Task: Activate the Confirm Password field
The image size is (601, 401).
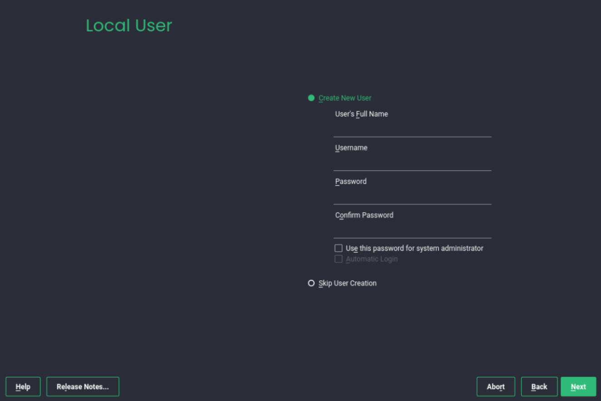Action: coord(412,230)
